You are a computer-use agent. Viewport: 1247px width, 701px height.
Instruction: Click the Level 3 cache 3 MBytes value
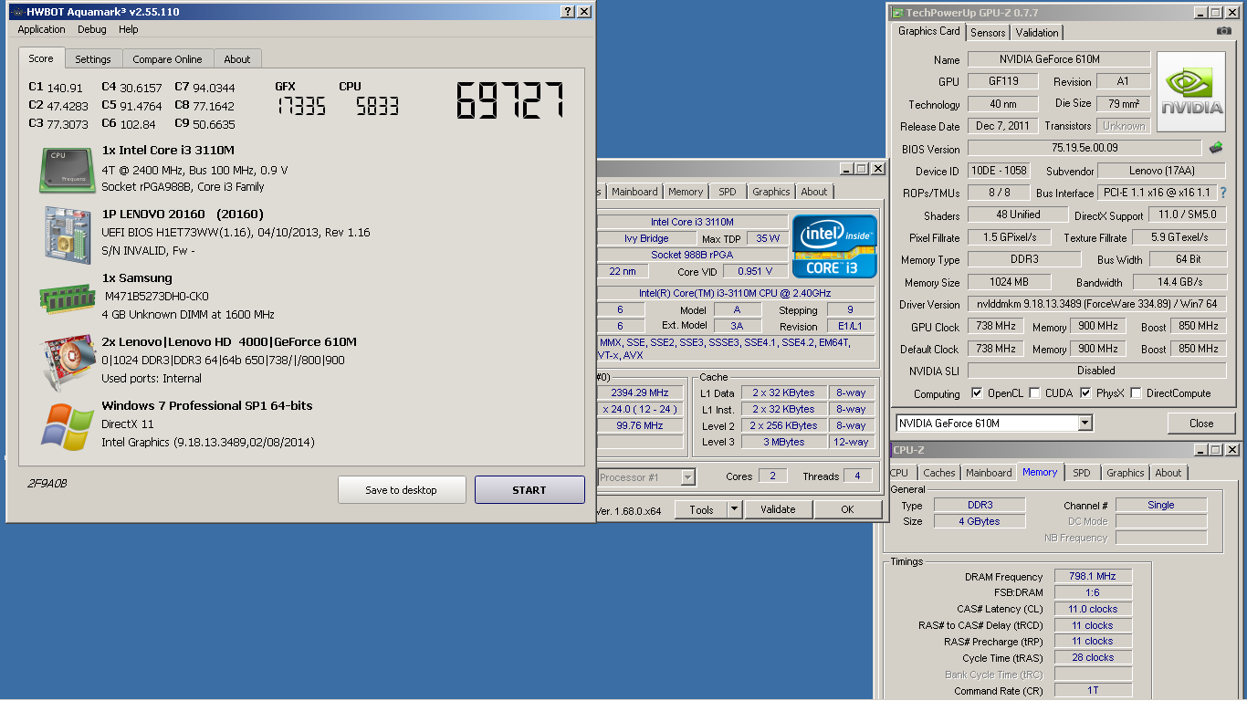pyautogui.click(x=784, y=442)
